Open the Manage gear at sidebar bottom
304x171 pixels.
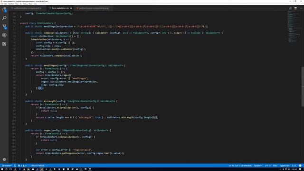(x=4, y=160)
